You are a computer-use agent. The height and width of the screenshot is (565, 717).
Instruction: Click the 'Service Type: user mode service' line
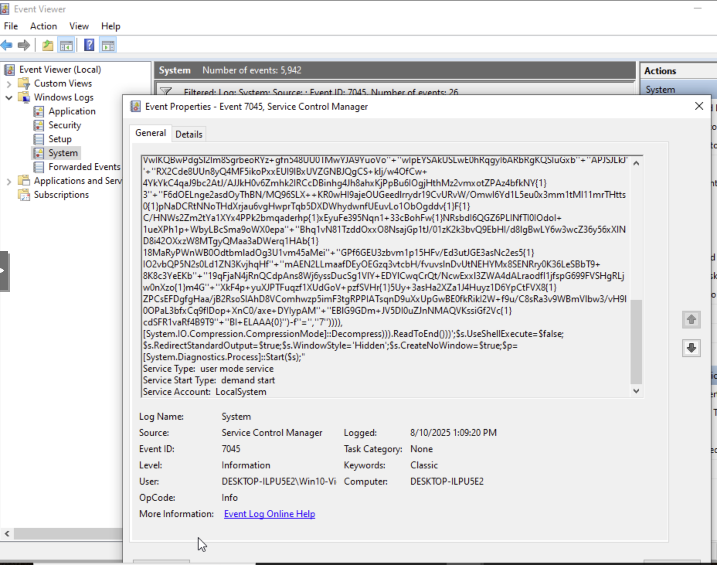(x=208, y=369)
